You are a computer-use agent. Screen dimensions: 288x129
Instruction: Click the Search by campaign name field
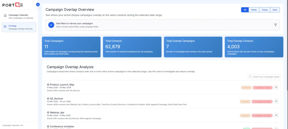266,77
